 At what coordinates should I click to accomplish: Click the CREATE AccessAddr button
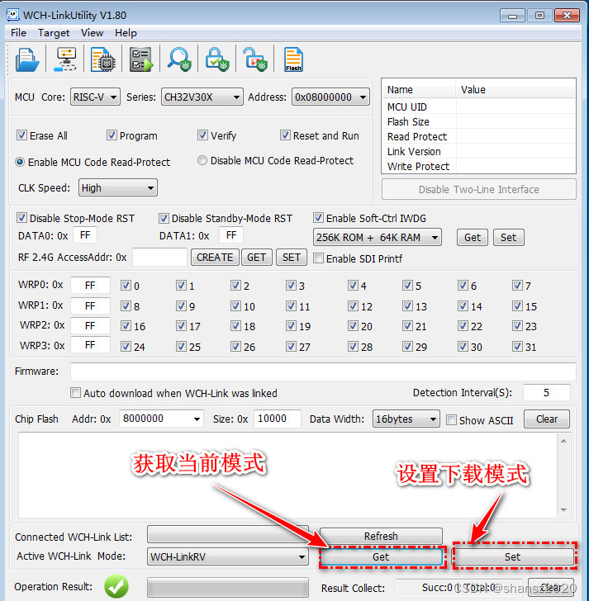click(215, 258)
